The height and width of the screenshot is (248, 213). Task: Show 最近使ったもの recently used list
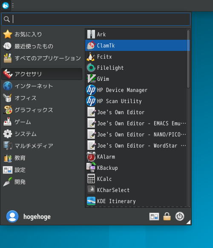point(42,46)
